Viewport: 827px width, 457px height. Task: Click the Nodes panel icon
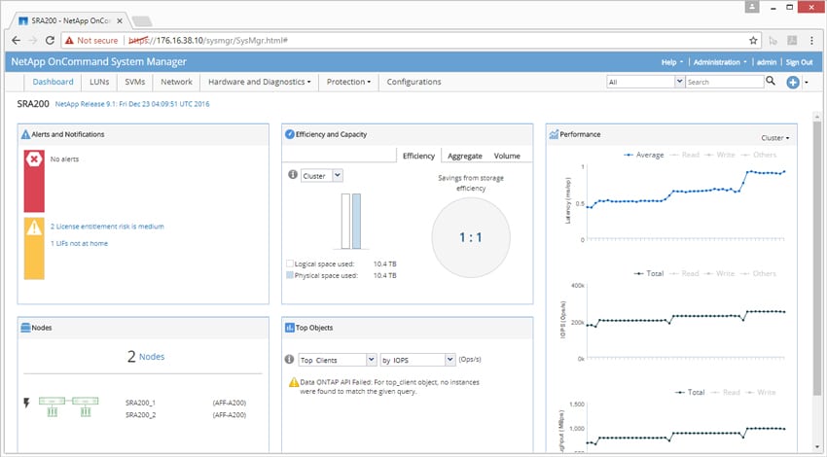[x=25, y=328]
